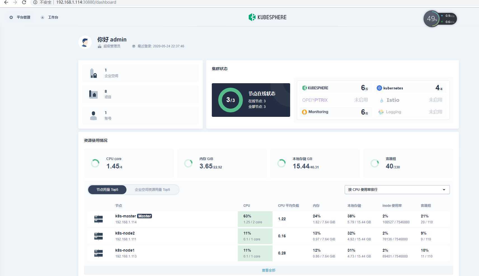This screenshot has width=479, height=276.
Task: Click the last login clock icon
Action: pyautogui.click(x=134, y=46)
